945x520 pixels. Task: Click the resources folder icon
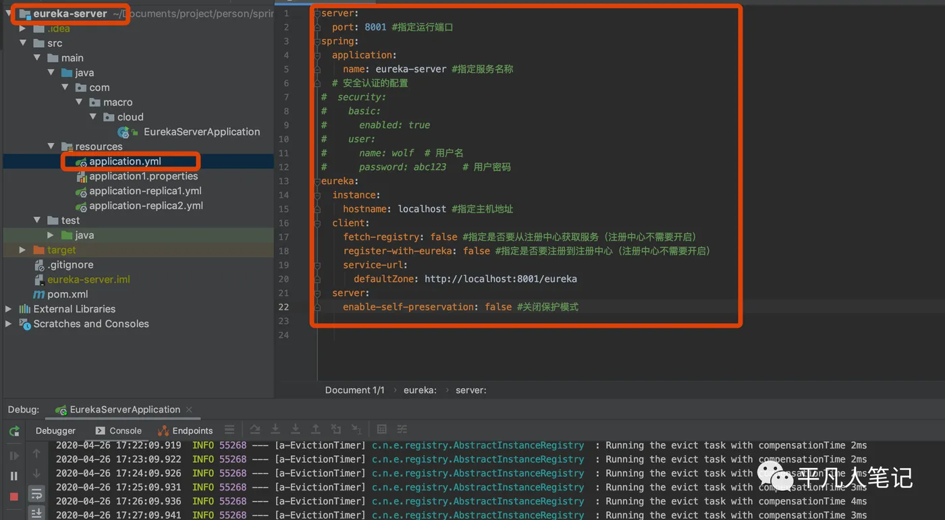pos(67,146)
